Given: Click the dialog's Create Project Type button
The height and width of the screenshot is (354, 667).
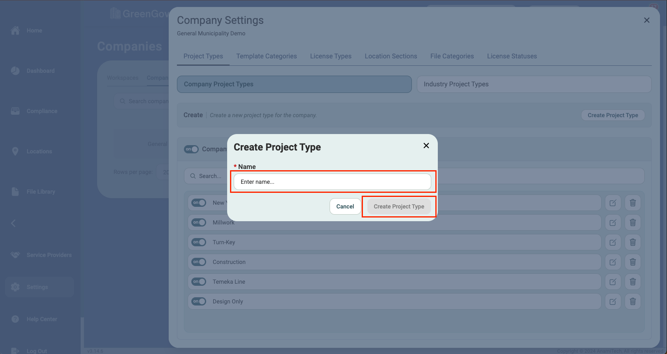Looking at the screenshot, I should coord(399,206).
